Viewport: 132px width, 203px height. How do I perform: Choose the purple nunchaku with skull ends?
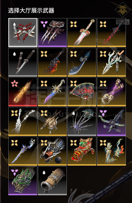pyautogui.click(x=111, y=92)
